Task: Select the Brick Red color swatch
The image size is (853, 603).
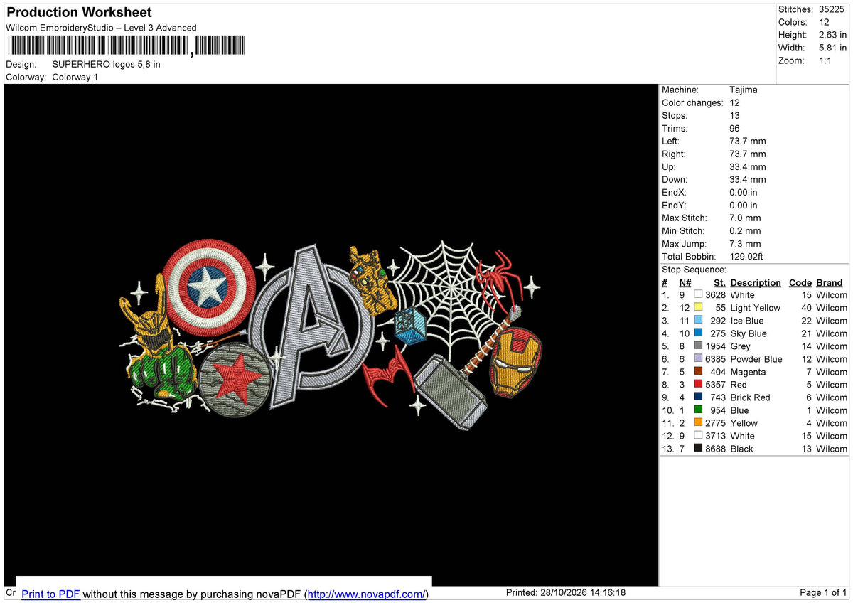Action: click(x=698, y=397)
